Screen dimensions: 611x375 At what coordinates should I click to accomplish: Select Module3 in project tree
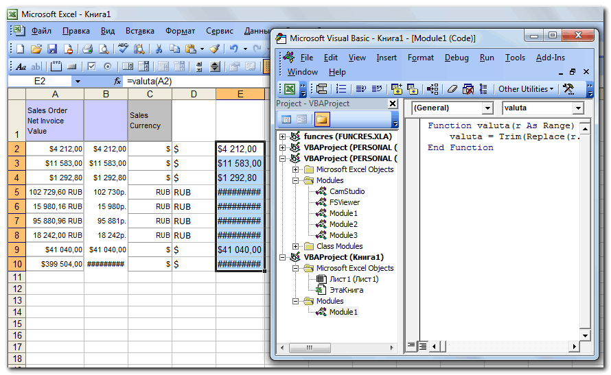tap(343, 235)
